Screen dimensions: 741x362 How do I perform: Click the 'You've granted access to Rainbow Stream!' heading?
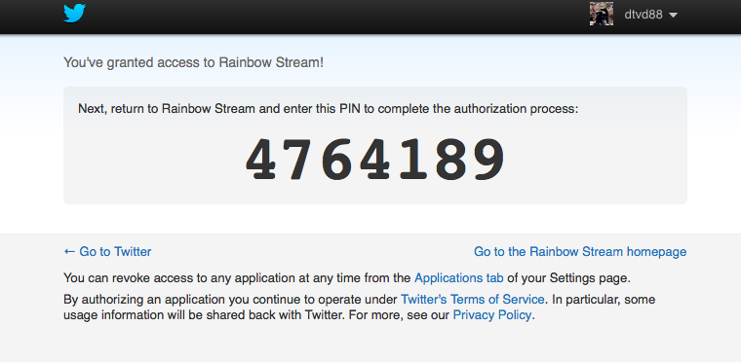[x=193, y=62]
